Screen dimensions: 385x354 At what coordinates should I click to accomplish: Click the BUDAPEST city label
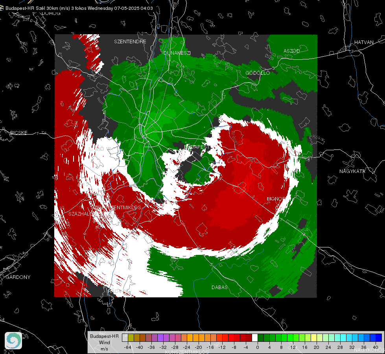pos(197,147)
